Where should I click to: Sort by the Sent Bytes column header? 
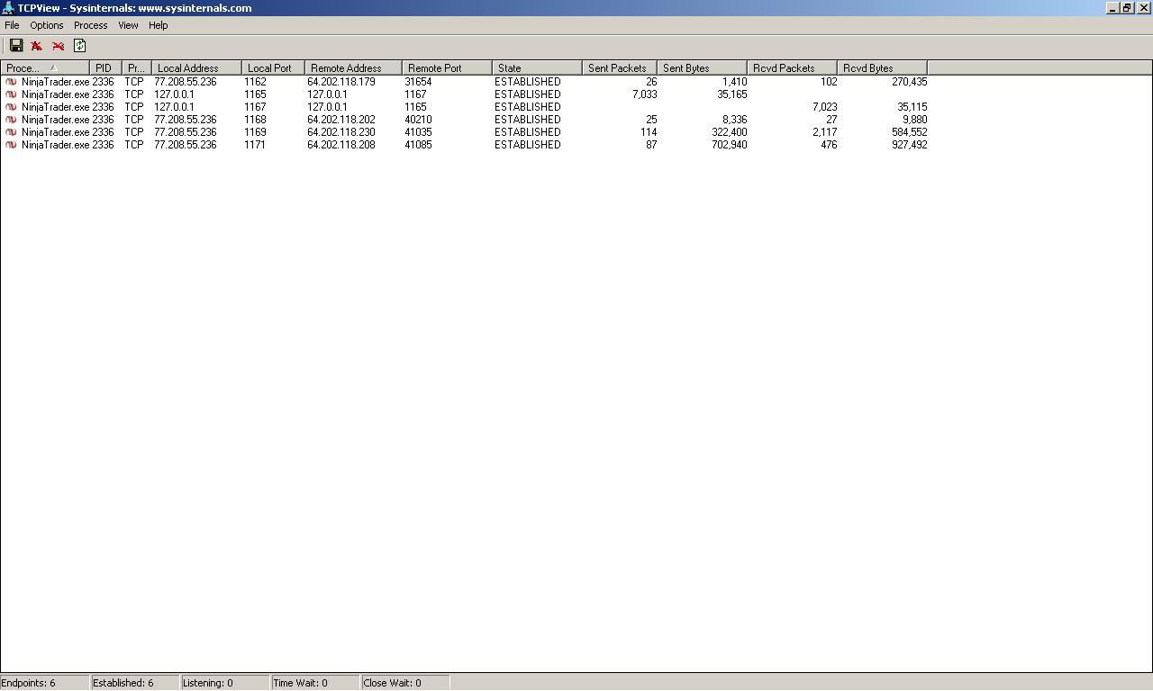pos(702,67)
